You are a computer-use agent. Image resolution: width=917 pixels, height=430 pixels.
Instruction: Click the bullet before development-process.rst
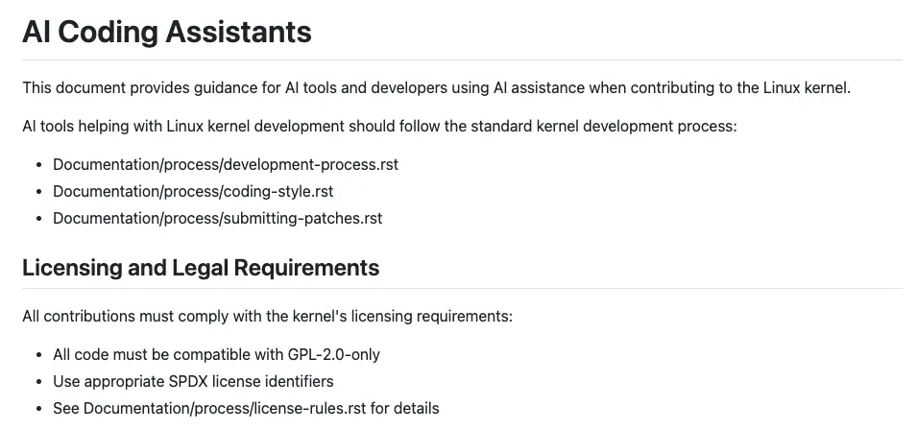tap(39, 165)
